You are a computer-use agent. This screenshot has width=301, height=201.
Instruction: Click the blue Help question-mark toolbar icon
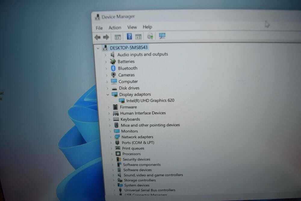(x=129, y=36)
